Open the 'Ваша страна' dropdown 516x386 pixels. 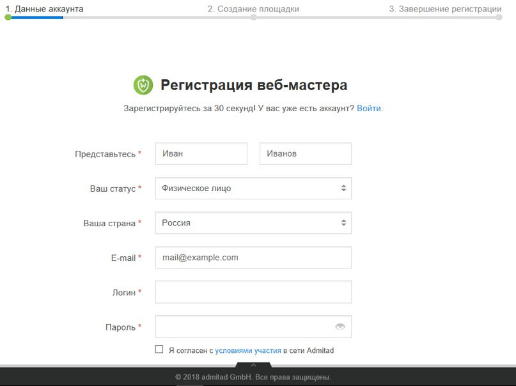click(x=253, y=223)
